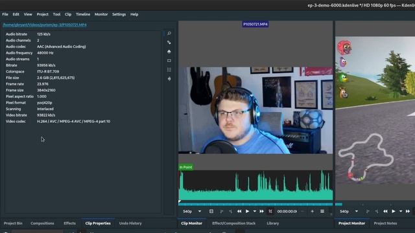The height and width of the screenshot is (233, 415).
Task: Expand play options arrow in Clip Monitor
Action: pyautogui.click(x=254, y=212)
